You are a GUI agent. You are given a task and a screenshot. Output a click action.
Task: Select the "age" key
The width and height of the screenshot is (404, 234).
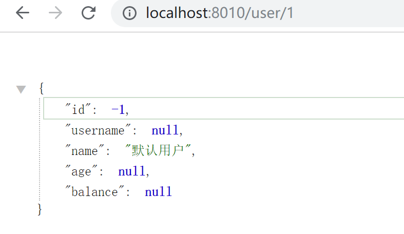tap(82, 171)
